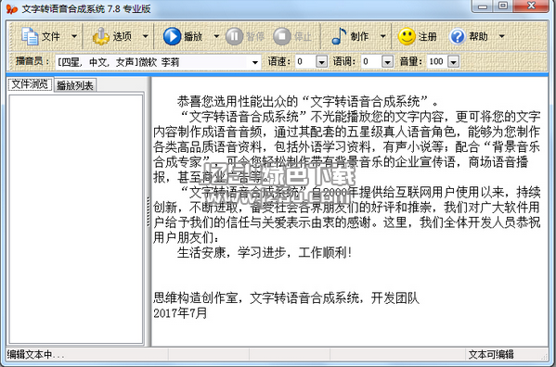Screen dimensions: 556x367
Task: Click inside the 语速 value field
Action: tap(305, 62)
